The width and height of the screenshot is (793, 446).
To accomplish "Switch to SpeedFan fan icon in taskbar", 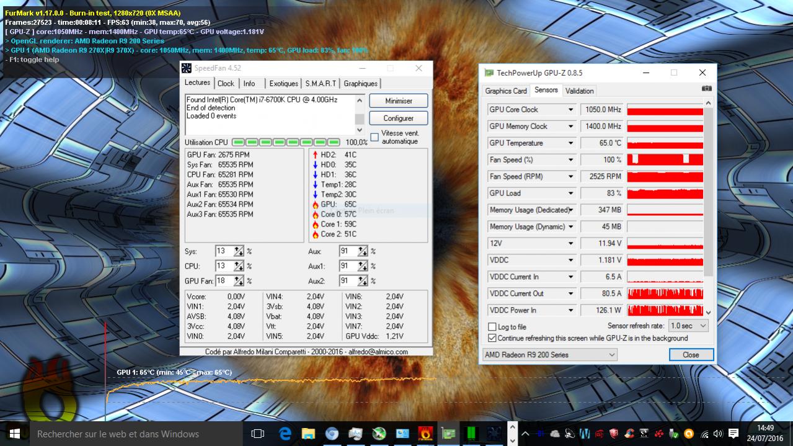I will click(x=494, y=434).
